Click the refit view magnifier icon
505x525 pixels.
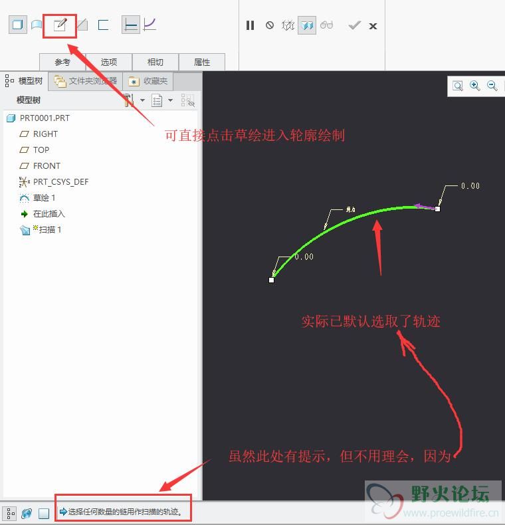(x=457, y=86)
